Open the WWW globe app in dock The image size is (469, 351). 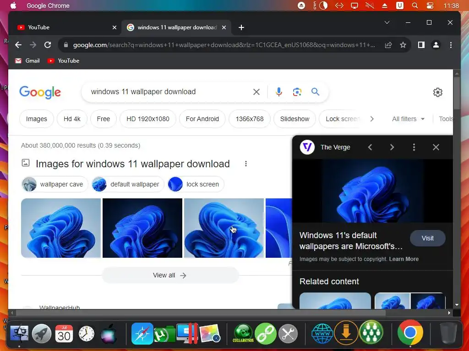[x=322, y=333]
